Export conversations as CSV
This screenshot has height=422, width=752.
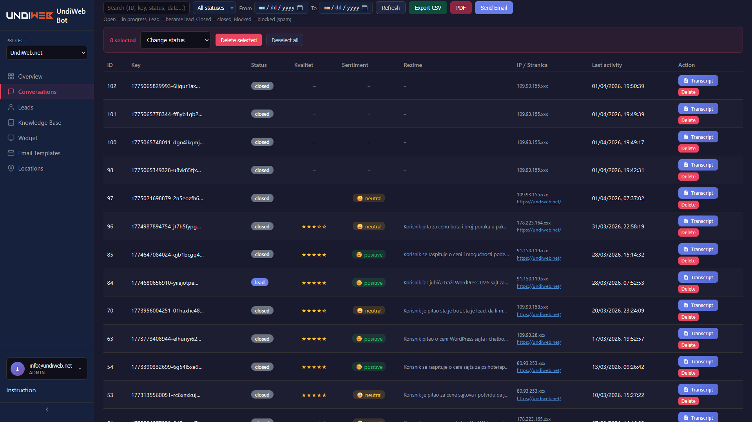[x=428, y=7]
